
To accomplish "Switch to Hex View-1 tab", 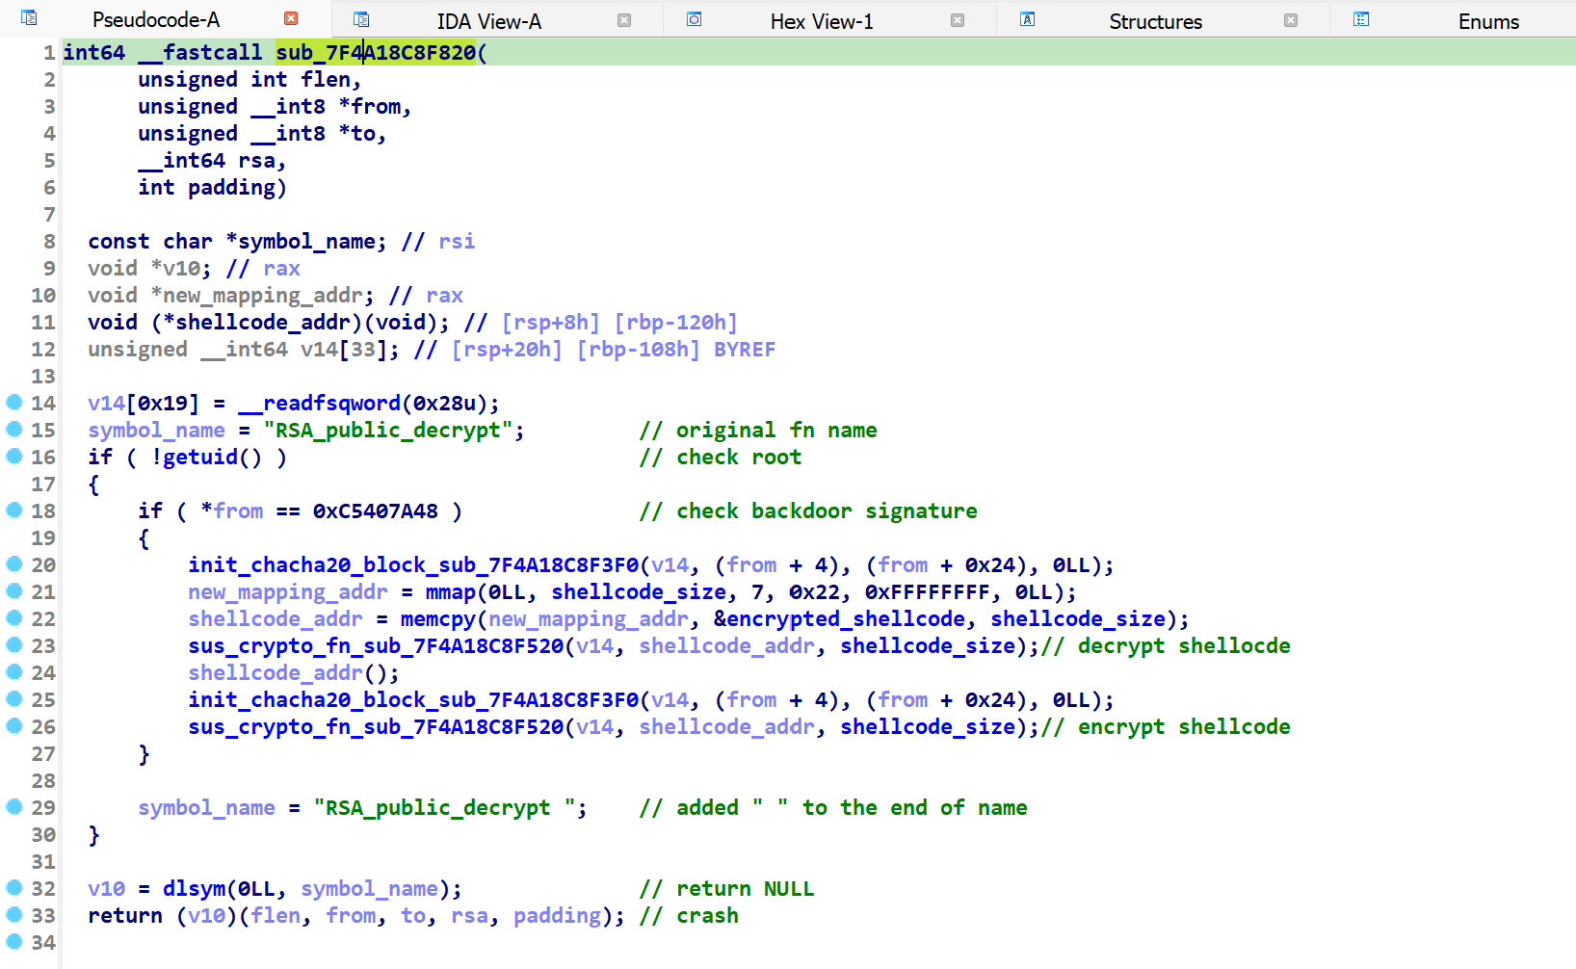I will [822, 21].
